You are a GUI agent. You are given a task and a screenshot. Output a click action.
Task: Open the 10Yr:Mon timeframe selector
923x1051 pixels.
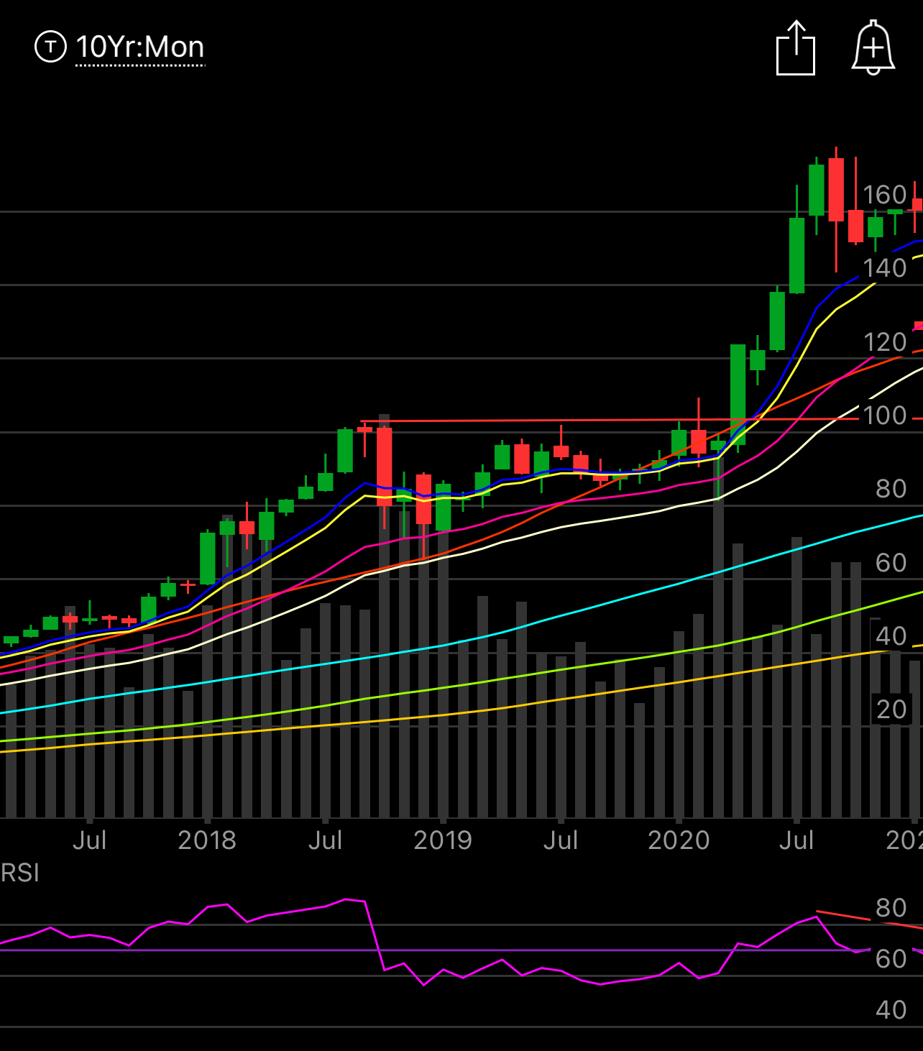(140, 47)
